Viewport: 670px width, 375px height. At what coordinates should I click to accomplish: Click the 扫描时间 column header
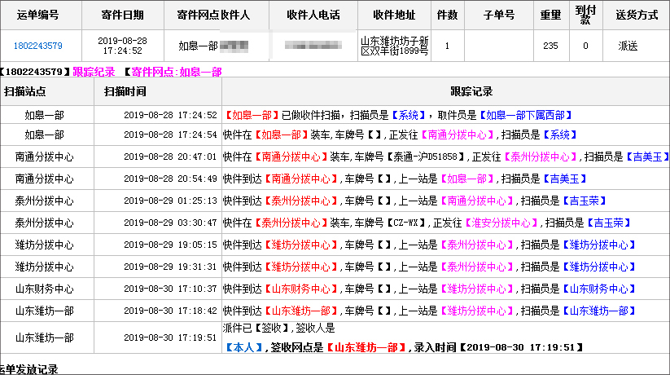(125, 91)
